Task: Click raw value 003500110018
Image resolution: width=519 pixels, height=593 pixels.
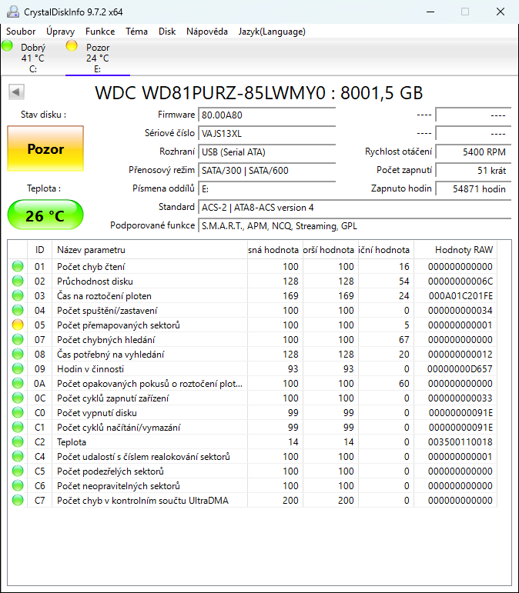Action: click(460, 442)
